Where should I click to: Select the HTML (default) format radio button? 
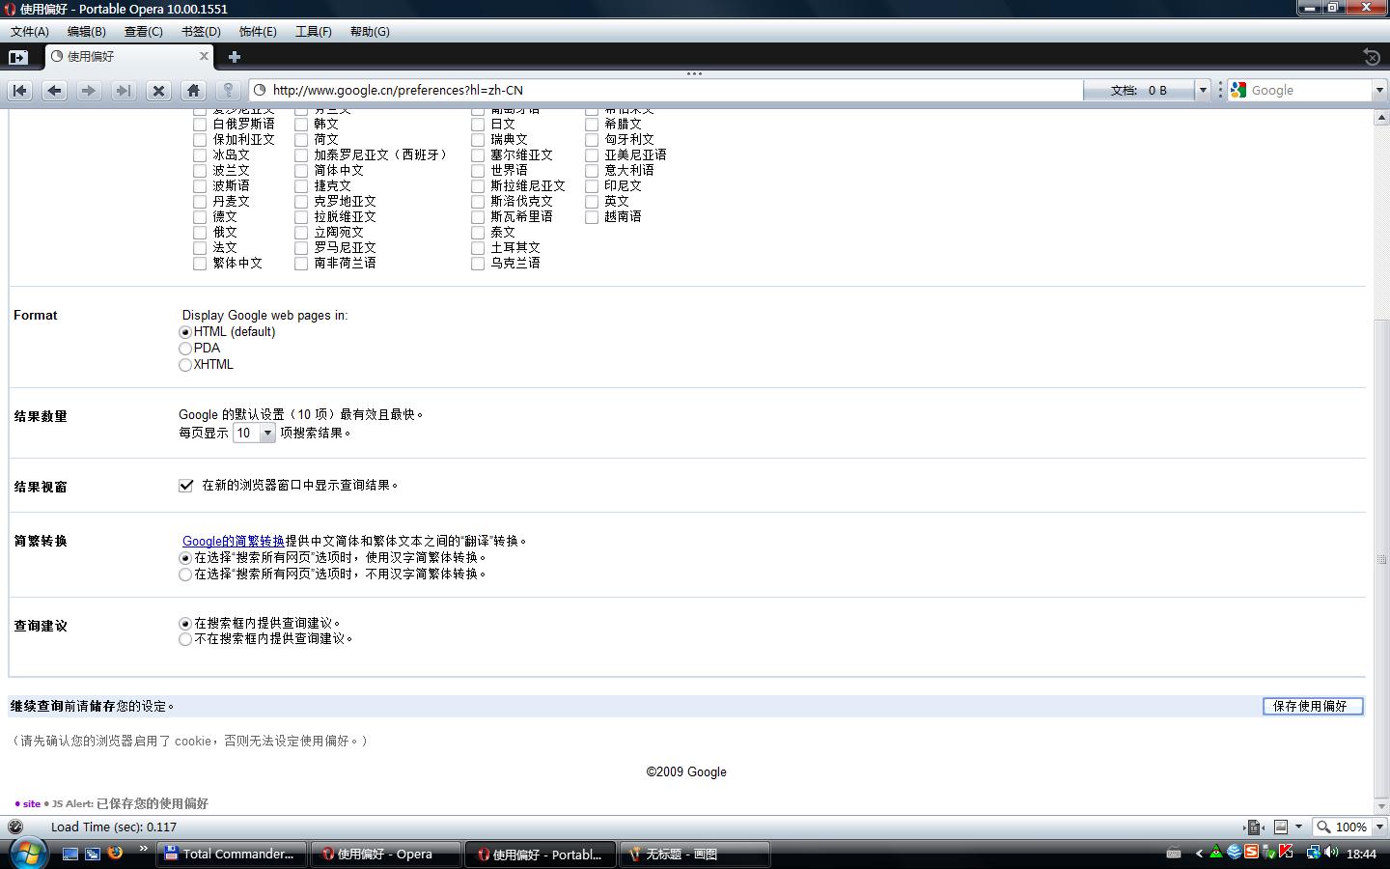(185, 332)
